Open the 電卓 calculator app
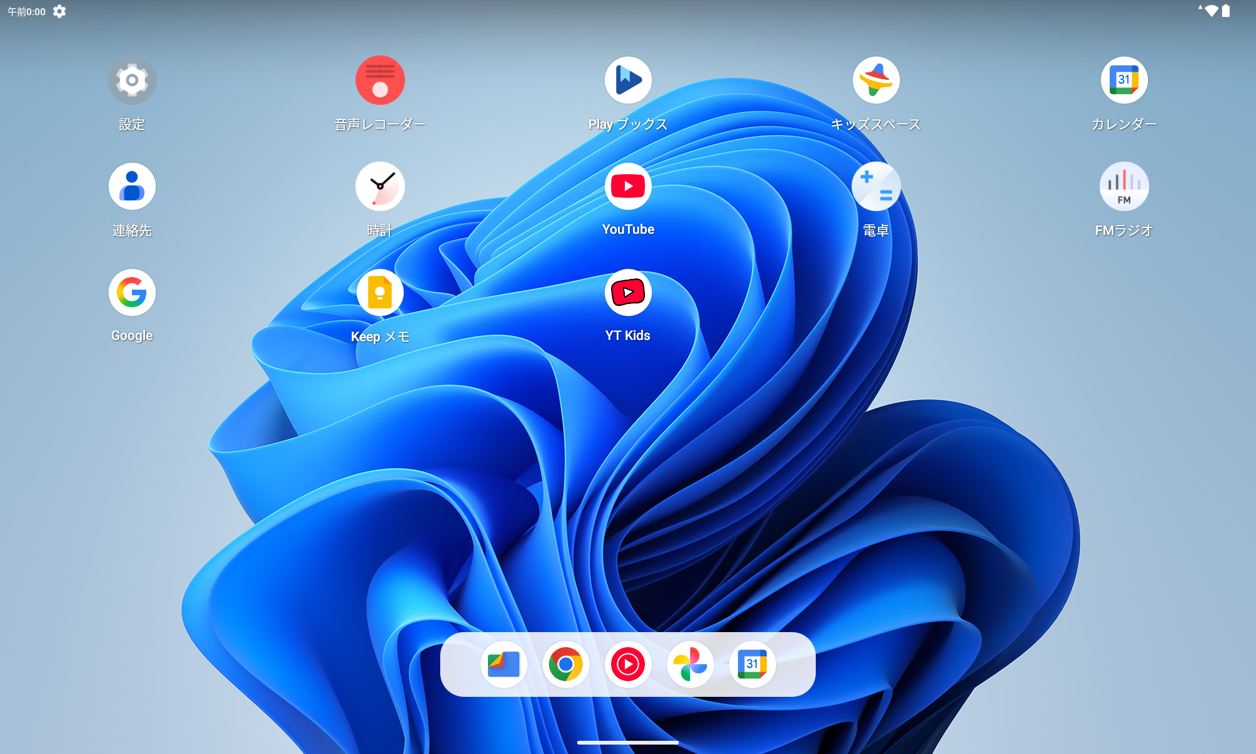The height and width of the screenshot is (754, 1256). [x=876, y=187]
